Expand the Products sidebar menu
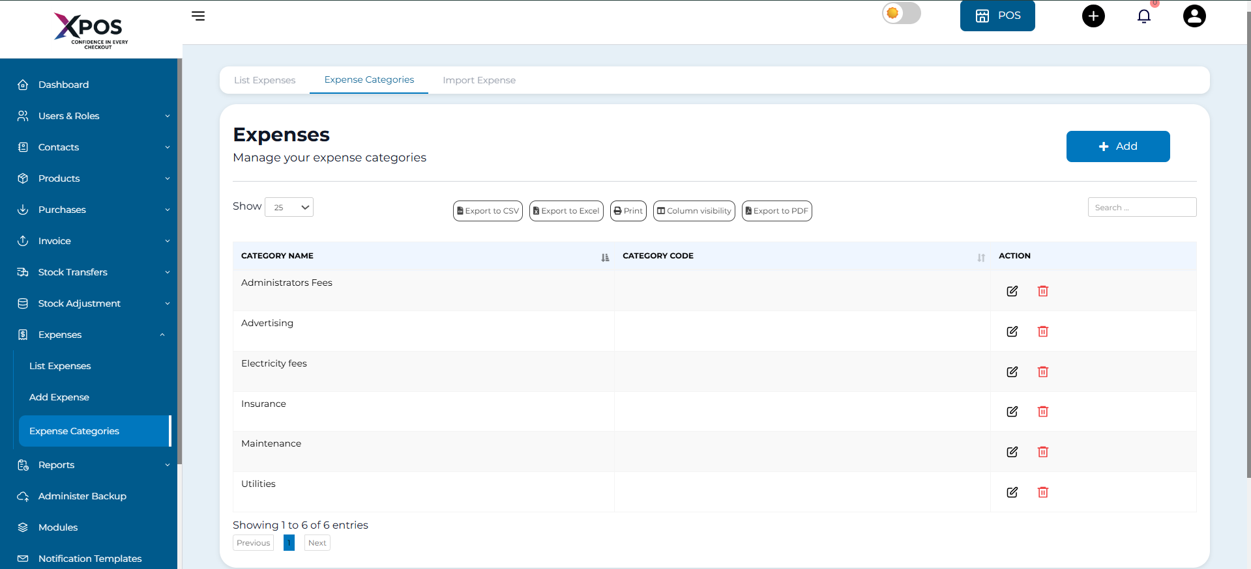Screen dimensions: 1251x569 91,178
